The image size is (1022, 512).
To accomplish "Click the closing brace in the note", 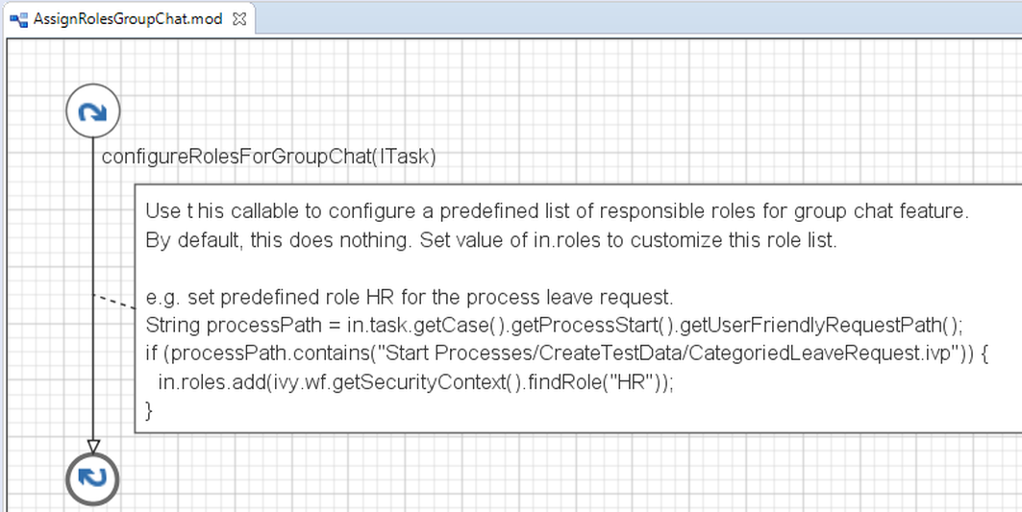I will pyautogui.click(x=149, y=410).
